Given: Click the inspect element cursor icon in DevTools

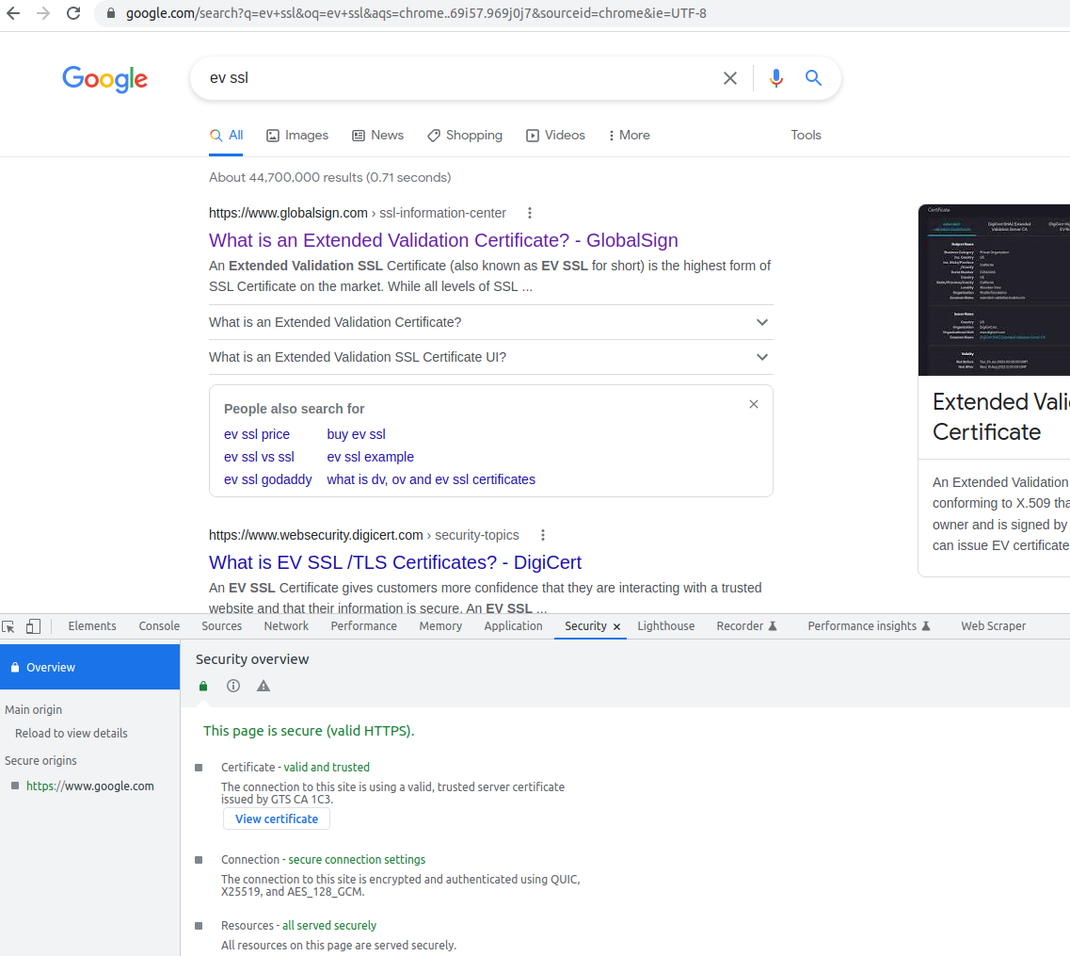Looking at the screenshot, I should click(8, 625).
